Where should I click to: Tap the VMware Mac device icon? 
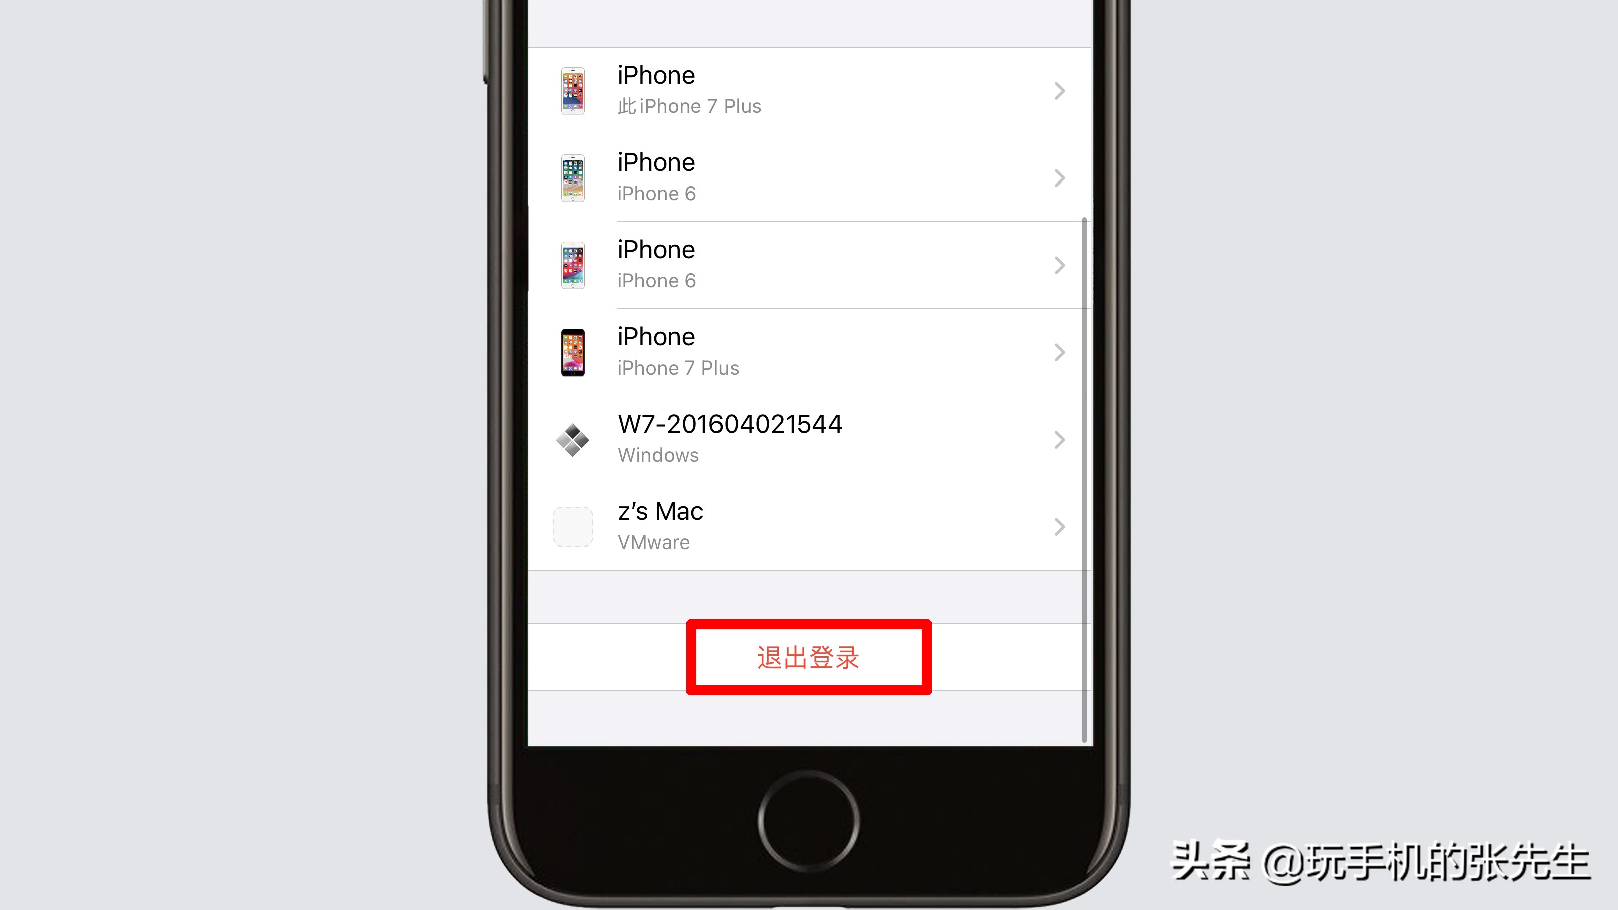570,526
